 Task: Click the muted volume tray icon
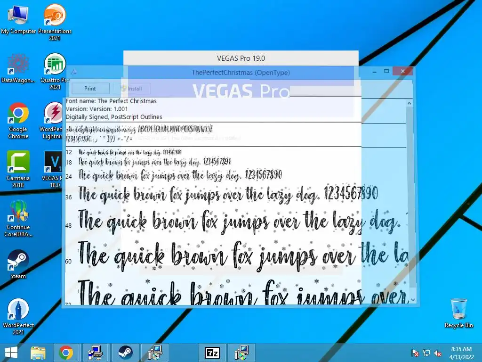point(438,353)
